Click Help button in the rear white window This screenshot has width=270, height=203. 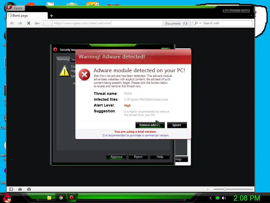(x=181, y=159)
